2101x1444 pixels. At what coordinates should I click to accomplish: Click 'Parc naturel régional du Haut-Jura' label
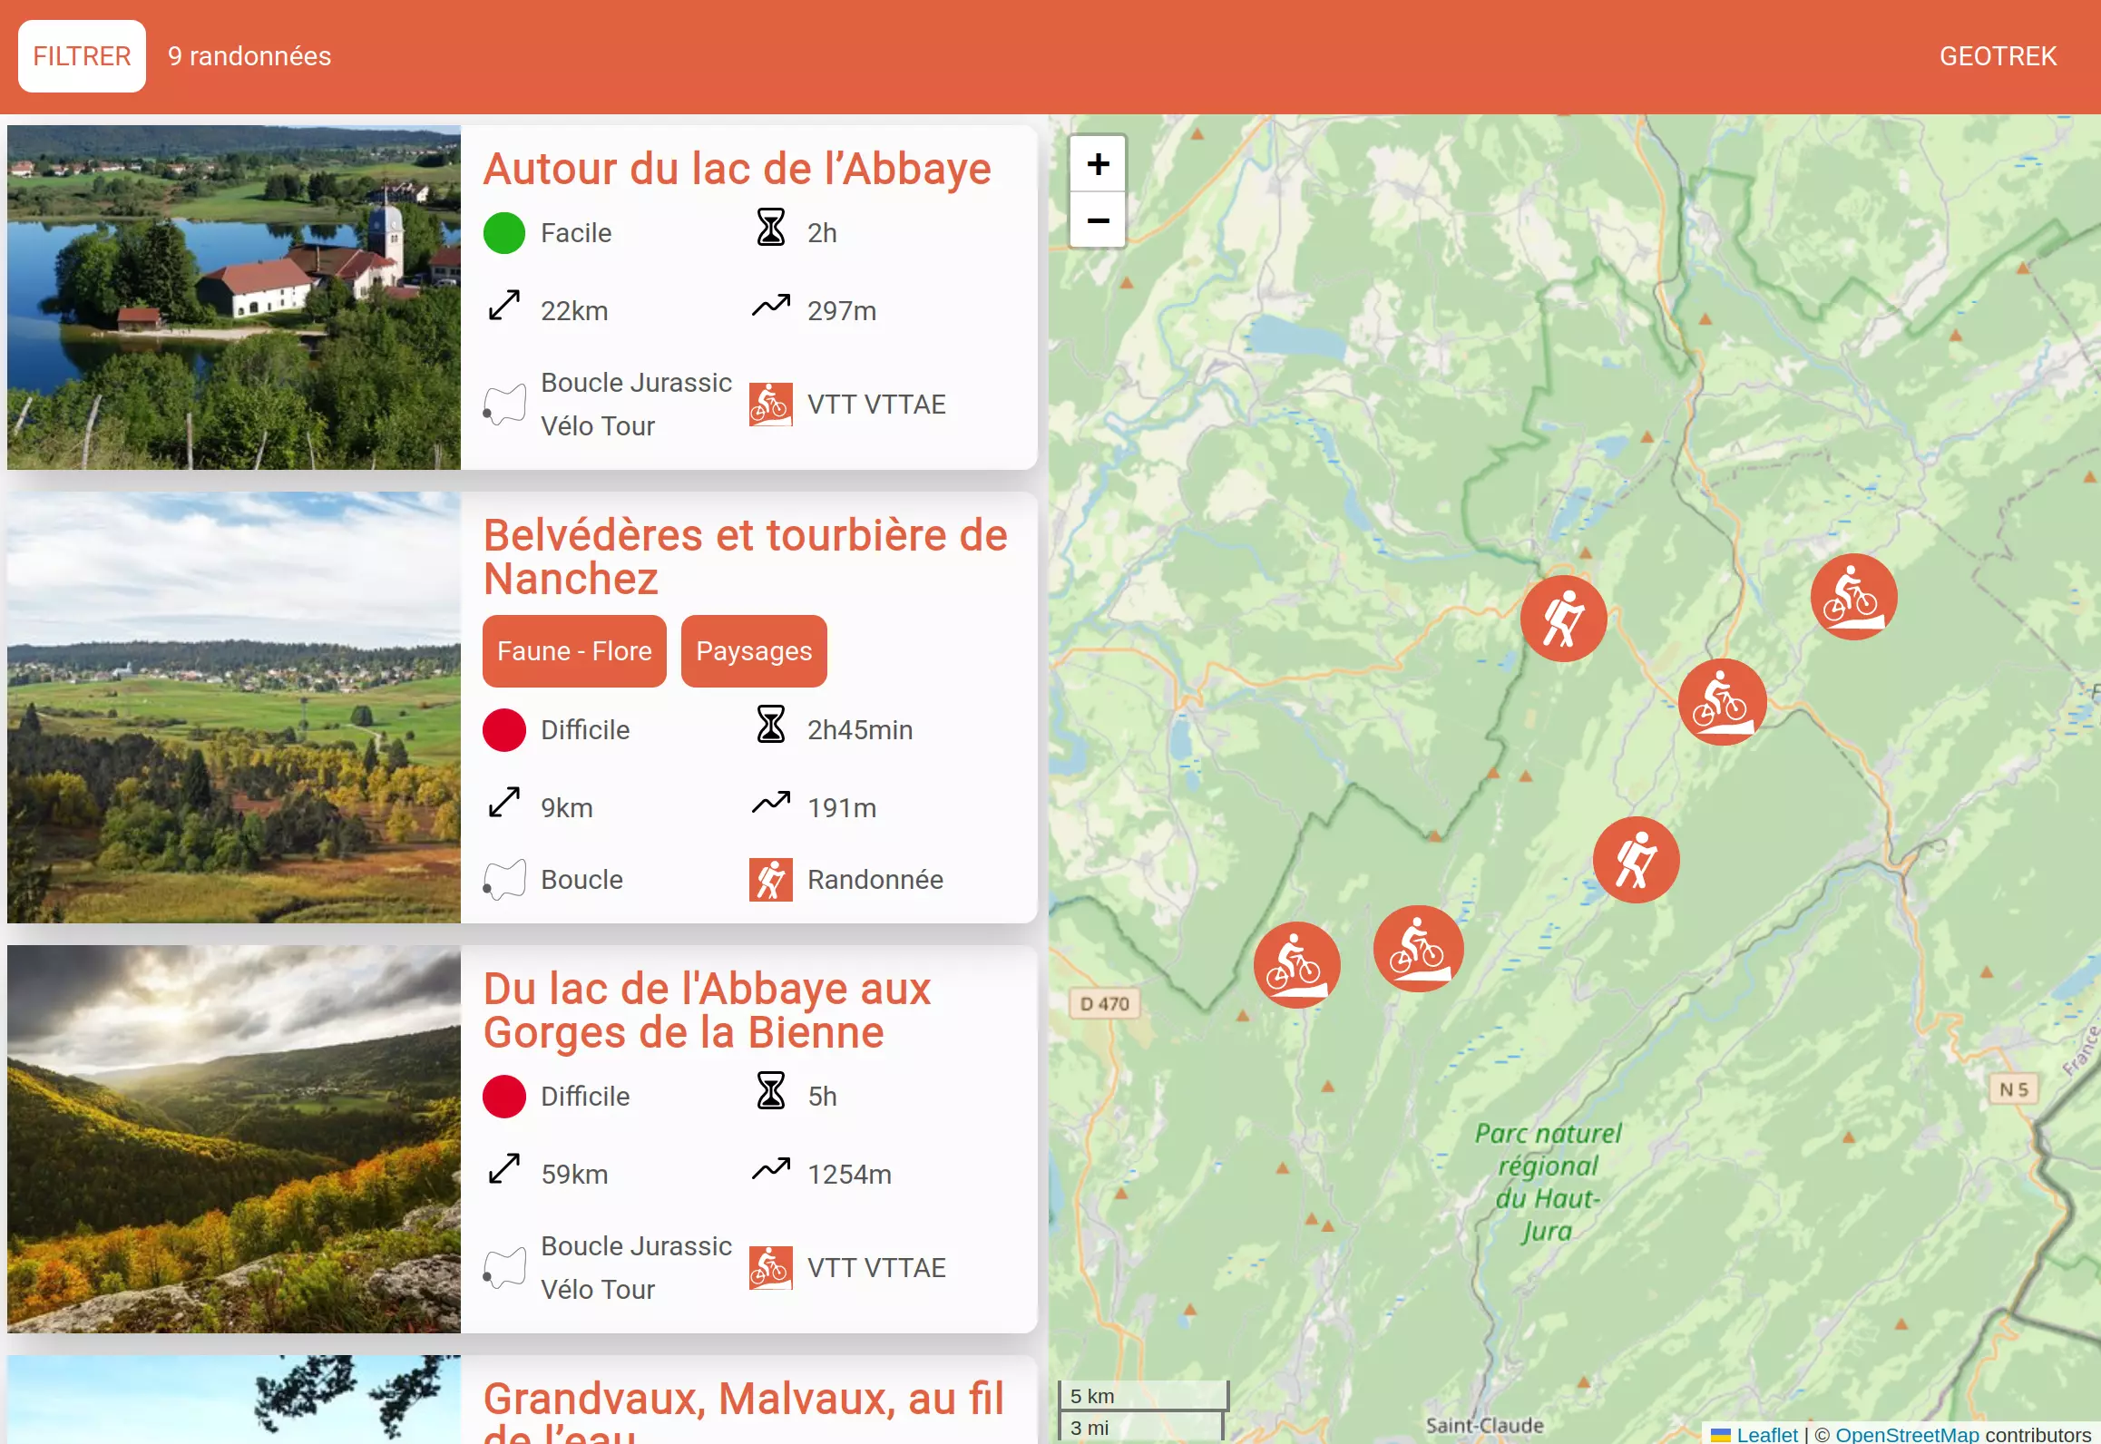coord(1548,1182)
